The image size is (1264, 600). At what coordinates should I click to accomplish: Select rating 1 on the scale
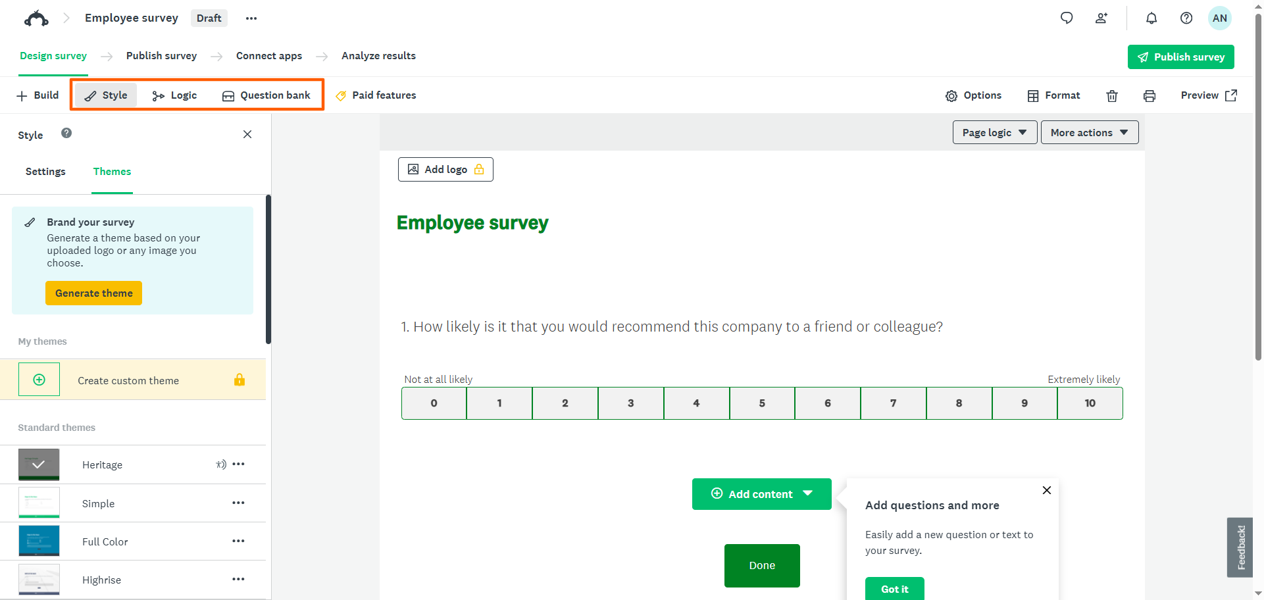[499, 403]
